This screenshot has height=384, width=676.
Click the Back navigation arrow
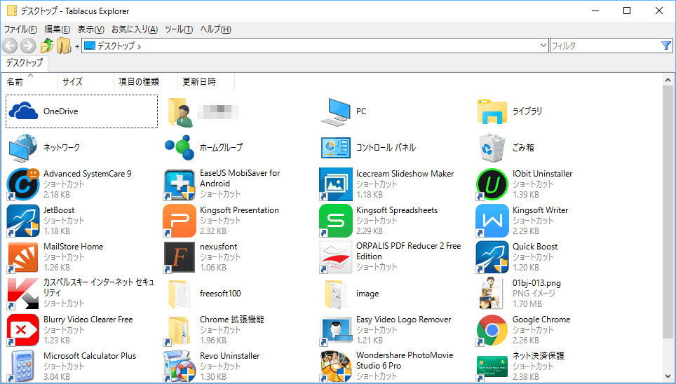tap(10, 46)
